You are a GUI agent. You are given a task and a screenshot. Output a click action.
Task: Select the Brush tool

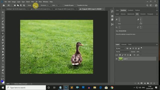(3, 36)
